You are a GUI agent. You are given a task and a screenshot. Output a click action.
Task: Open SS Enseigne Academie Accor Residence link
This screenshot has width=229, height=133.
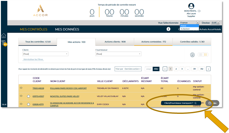click(72, 104)
